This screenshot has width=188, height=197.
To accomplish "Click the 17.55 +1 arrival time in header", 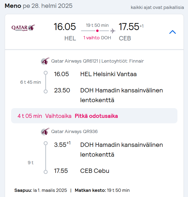I will [131, 27].
